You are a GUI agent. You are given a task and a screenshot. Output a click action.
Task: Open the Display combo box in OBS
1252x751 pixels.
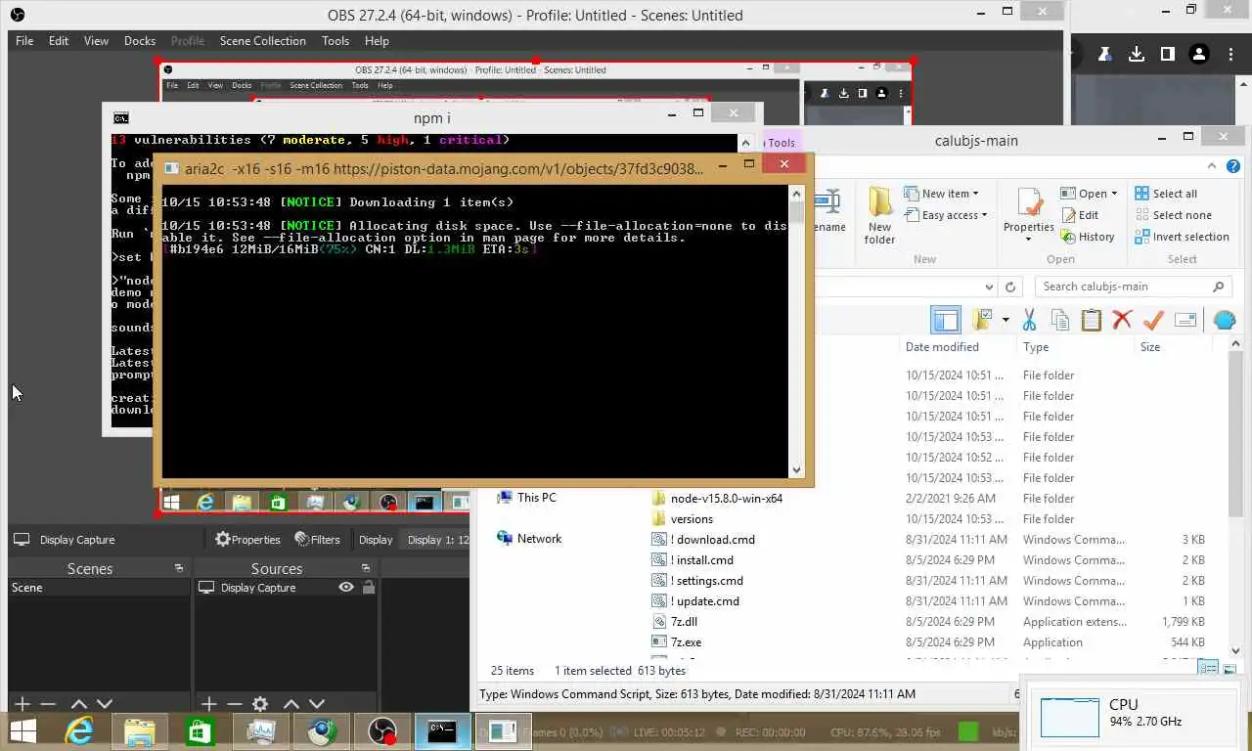pos(436,539)
